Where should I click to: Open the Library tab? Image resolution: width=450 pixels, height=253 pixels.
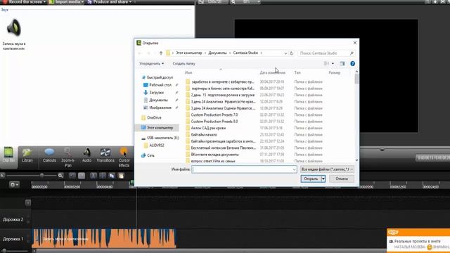(27, 155)
